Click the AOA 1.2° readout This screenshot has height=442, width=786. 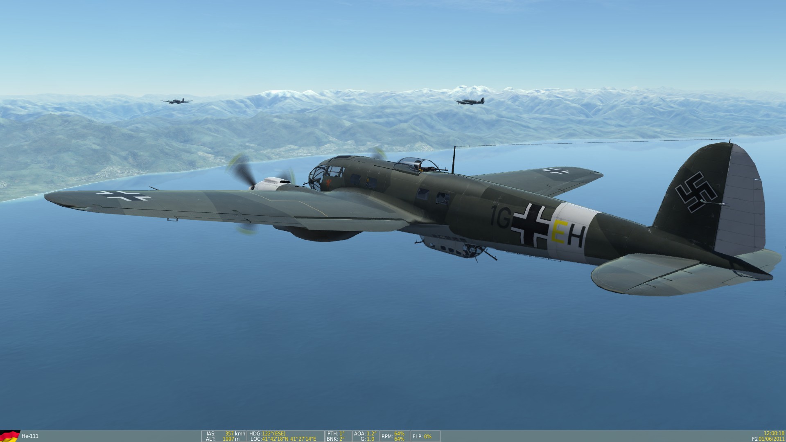point(366,433)
